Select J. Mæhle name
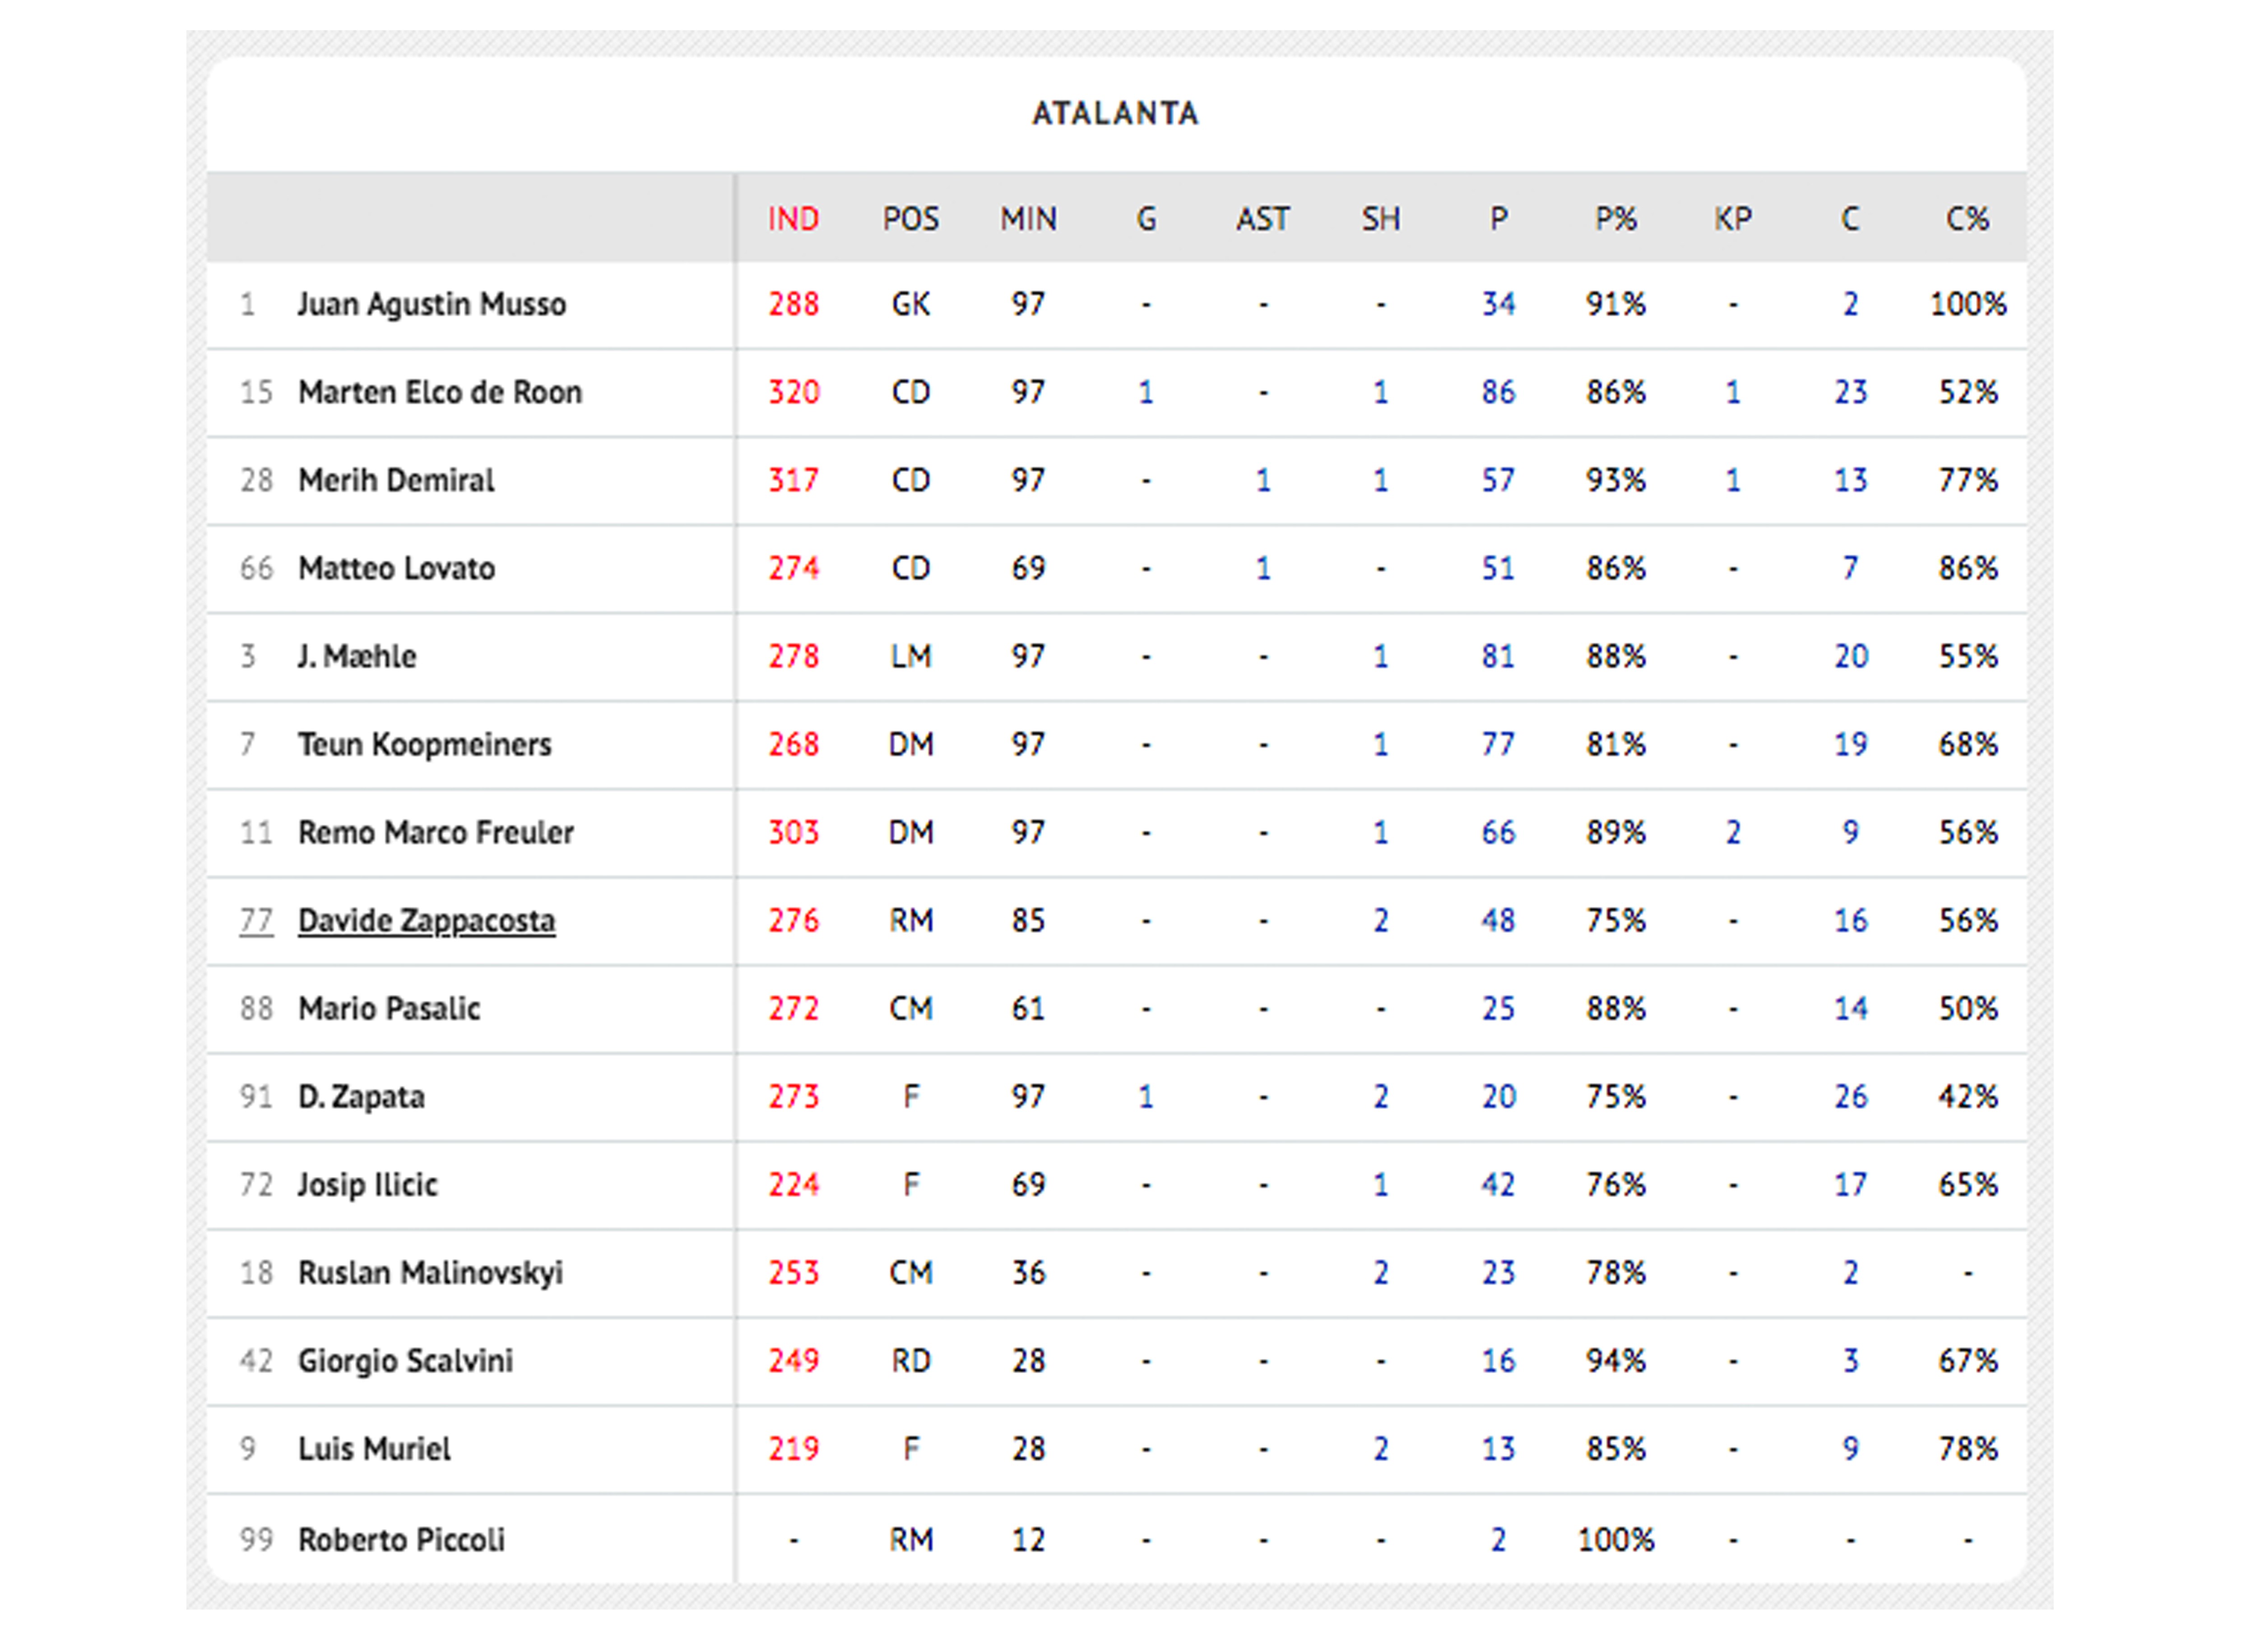2255x1652 pixels. [x=356, y=656]
